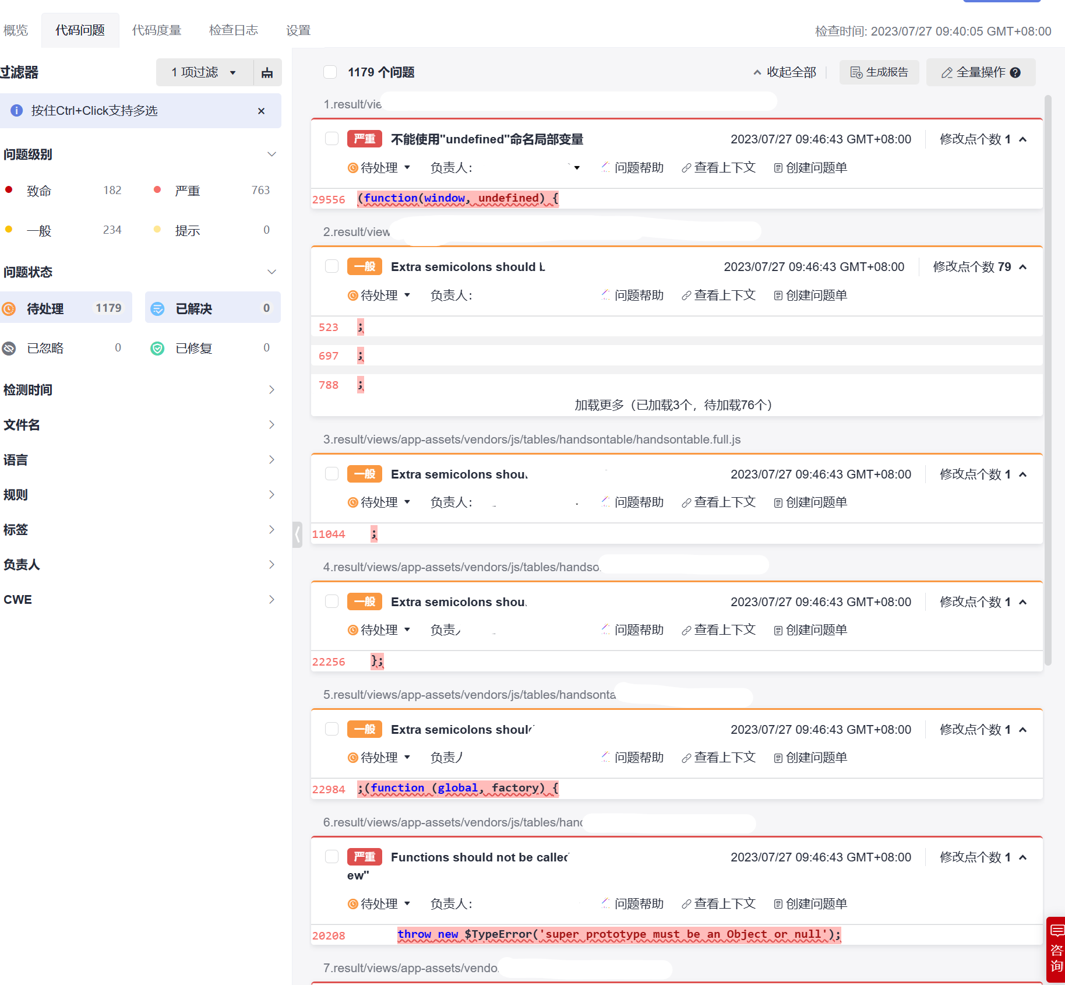
Task: Click the 生成报告 button
Action: (x=879, y=72)
